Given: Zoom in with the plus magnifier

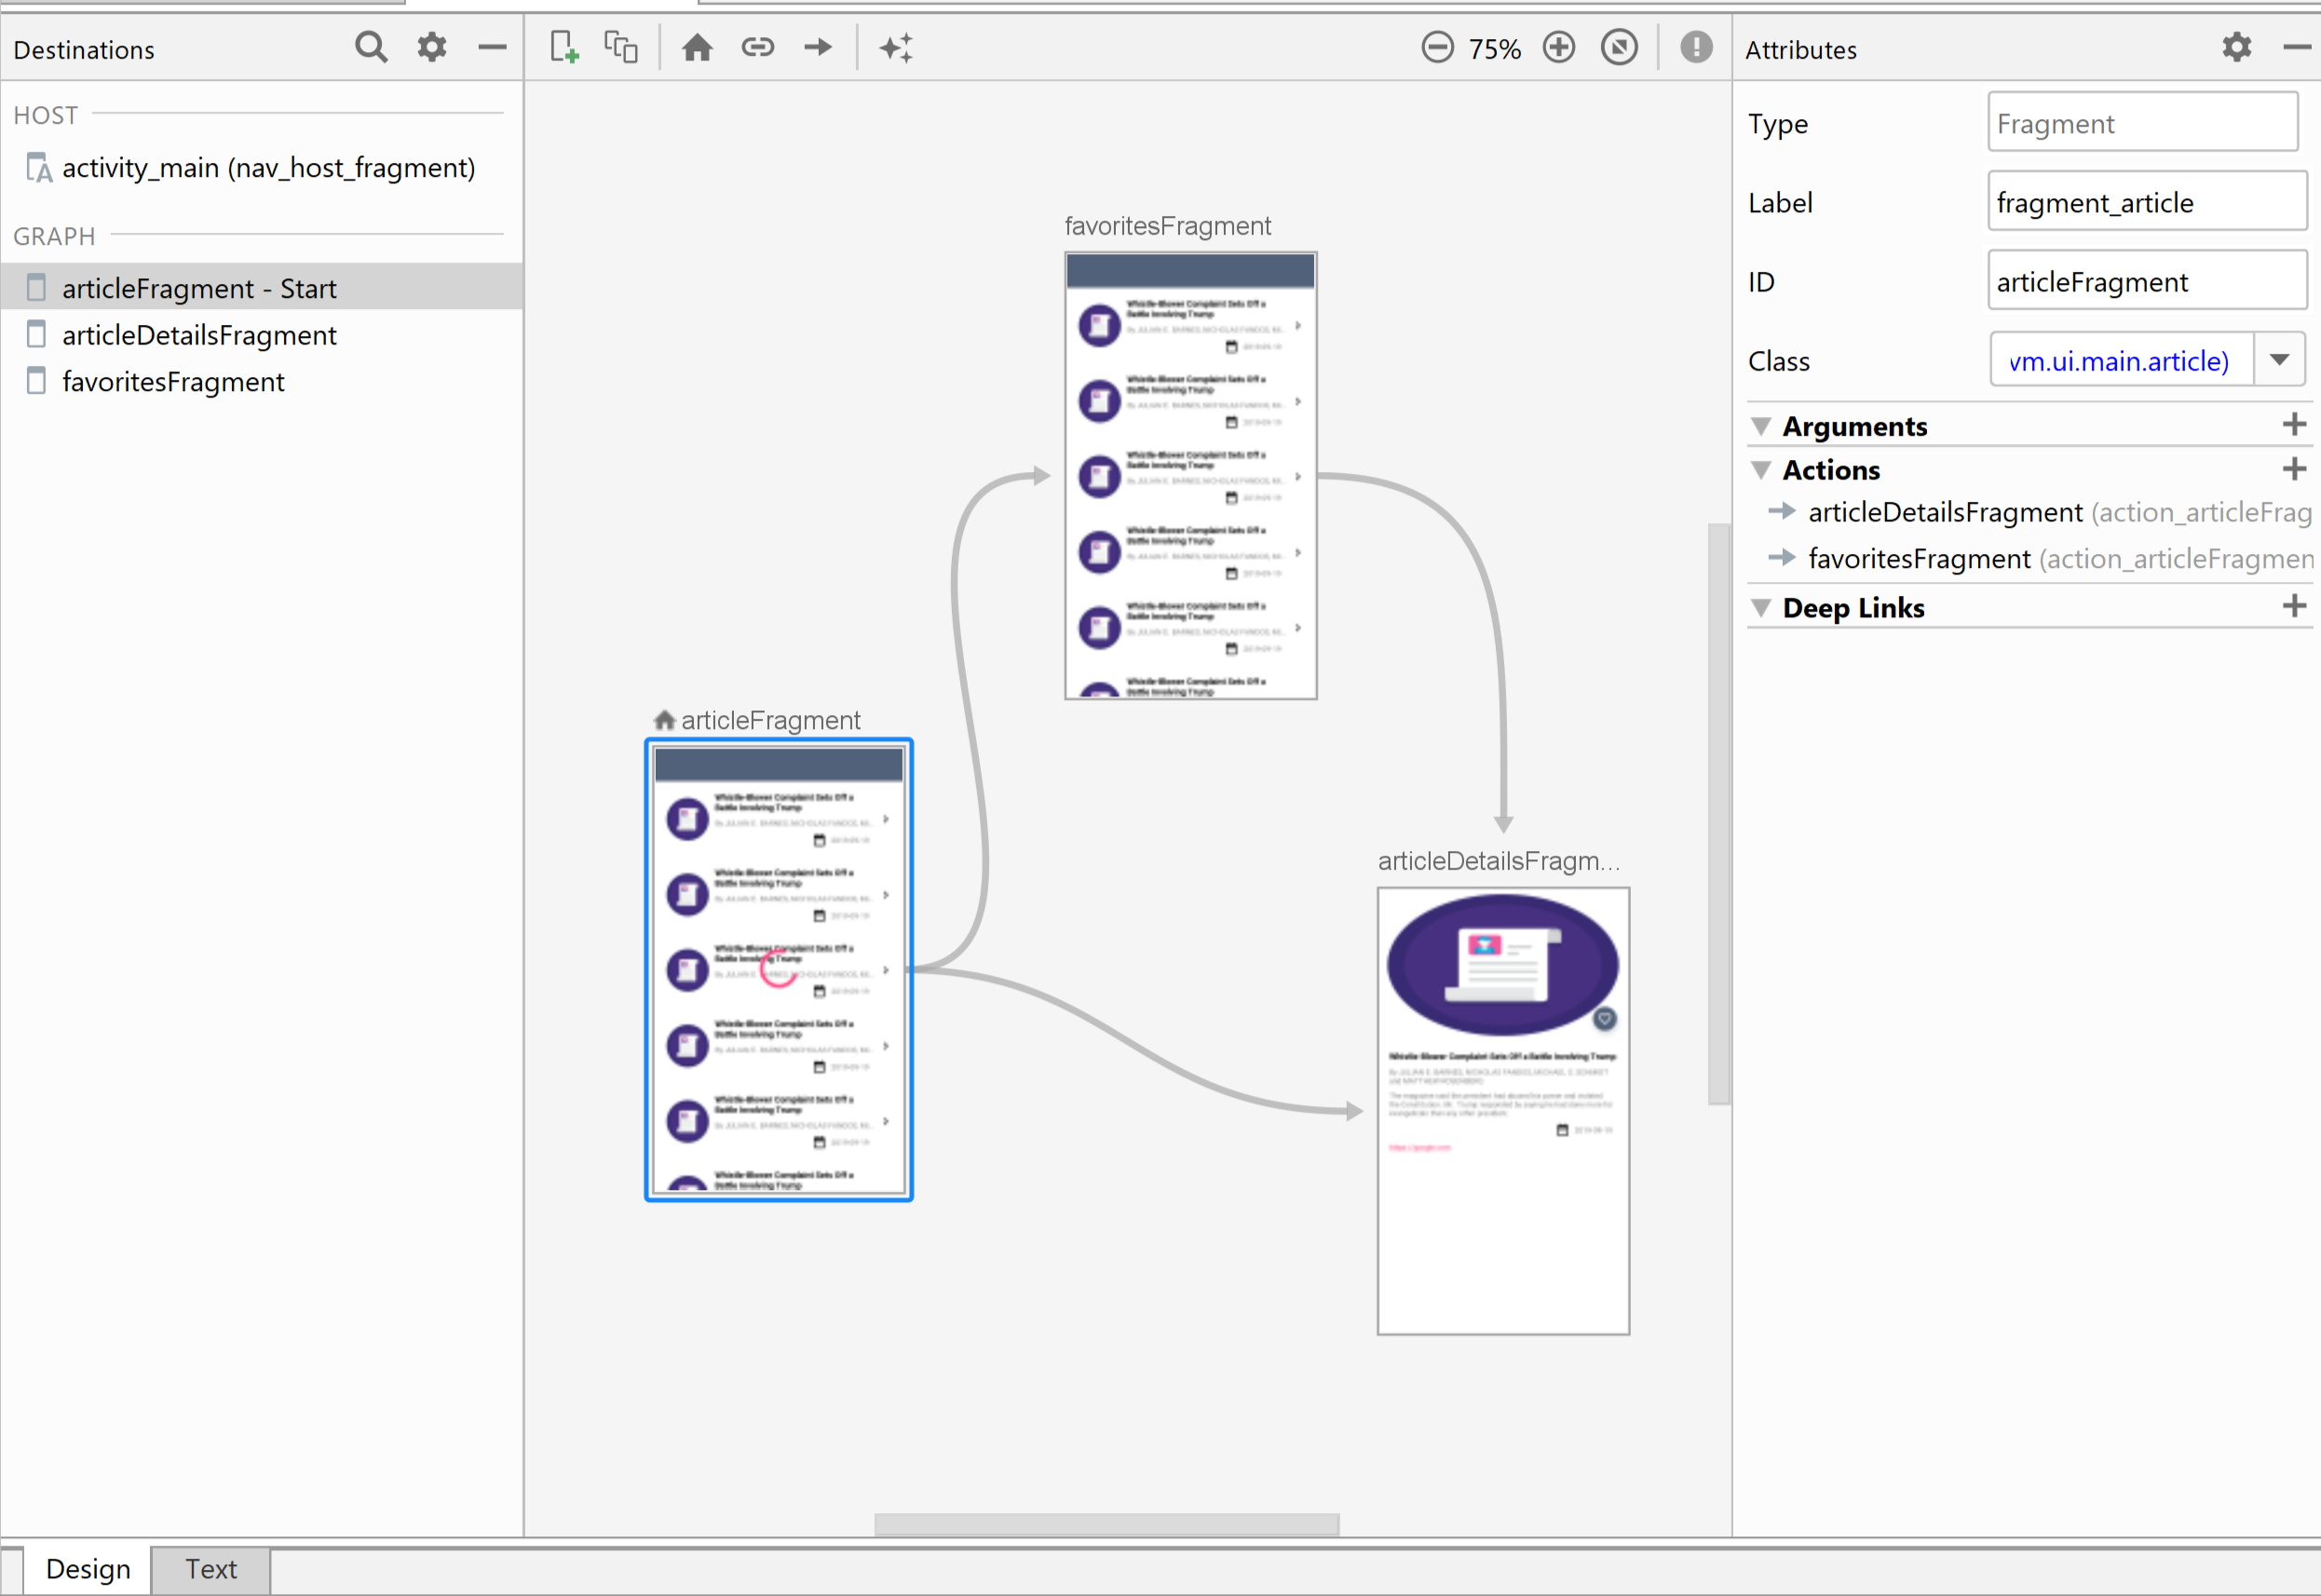Looking at the screenshot, I should tap(1558, 47).
